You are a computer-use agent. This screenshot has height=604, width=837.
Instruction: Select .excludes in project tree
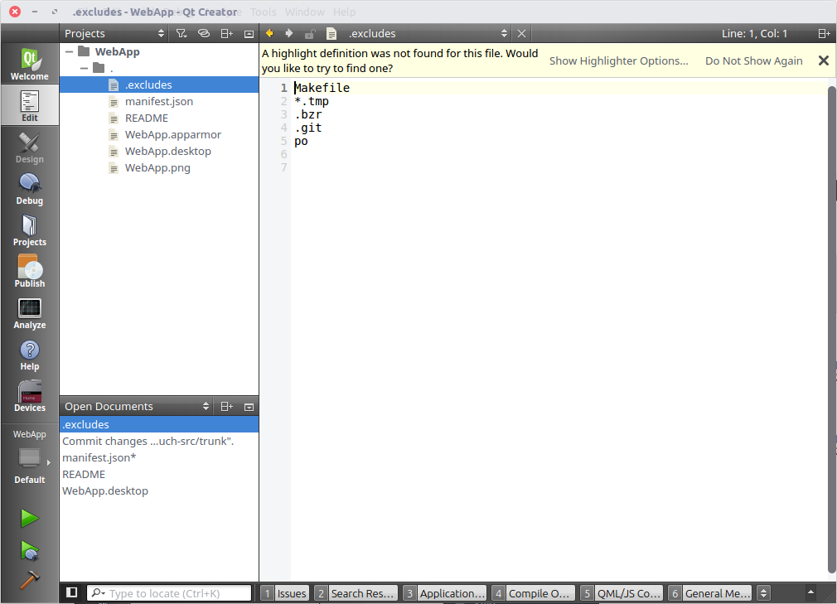point(159,85)
